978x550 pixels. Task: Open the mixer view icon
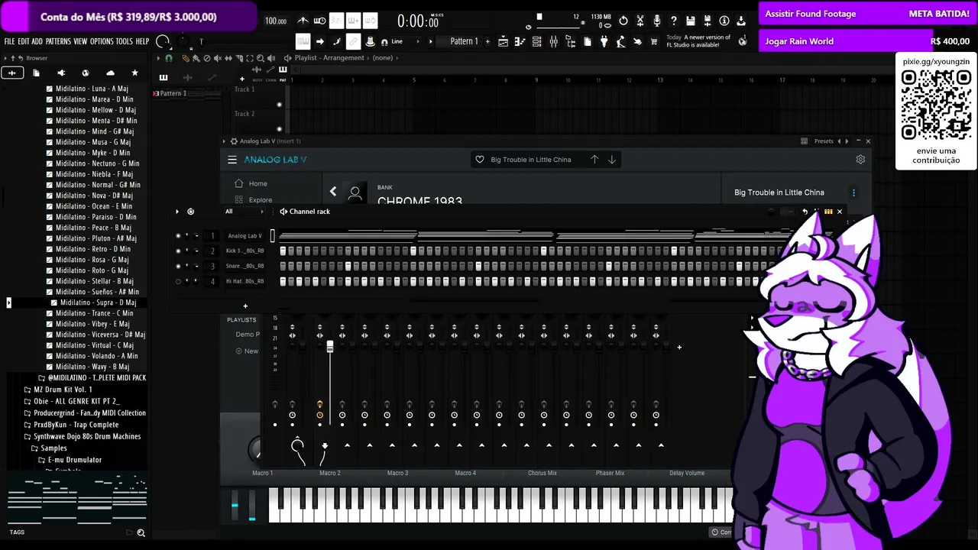(554, 41)
